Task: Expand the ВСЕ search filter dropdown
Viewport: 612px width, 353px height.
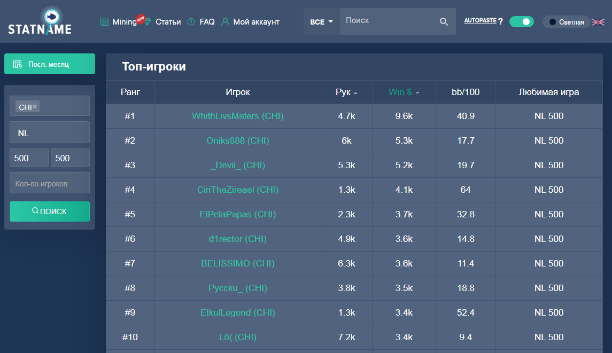Action: click(322, 22)
